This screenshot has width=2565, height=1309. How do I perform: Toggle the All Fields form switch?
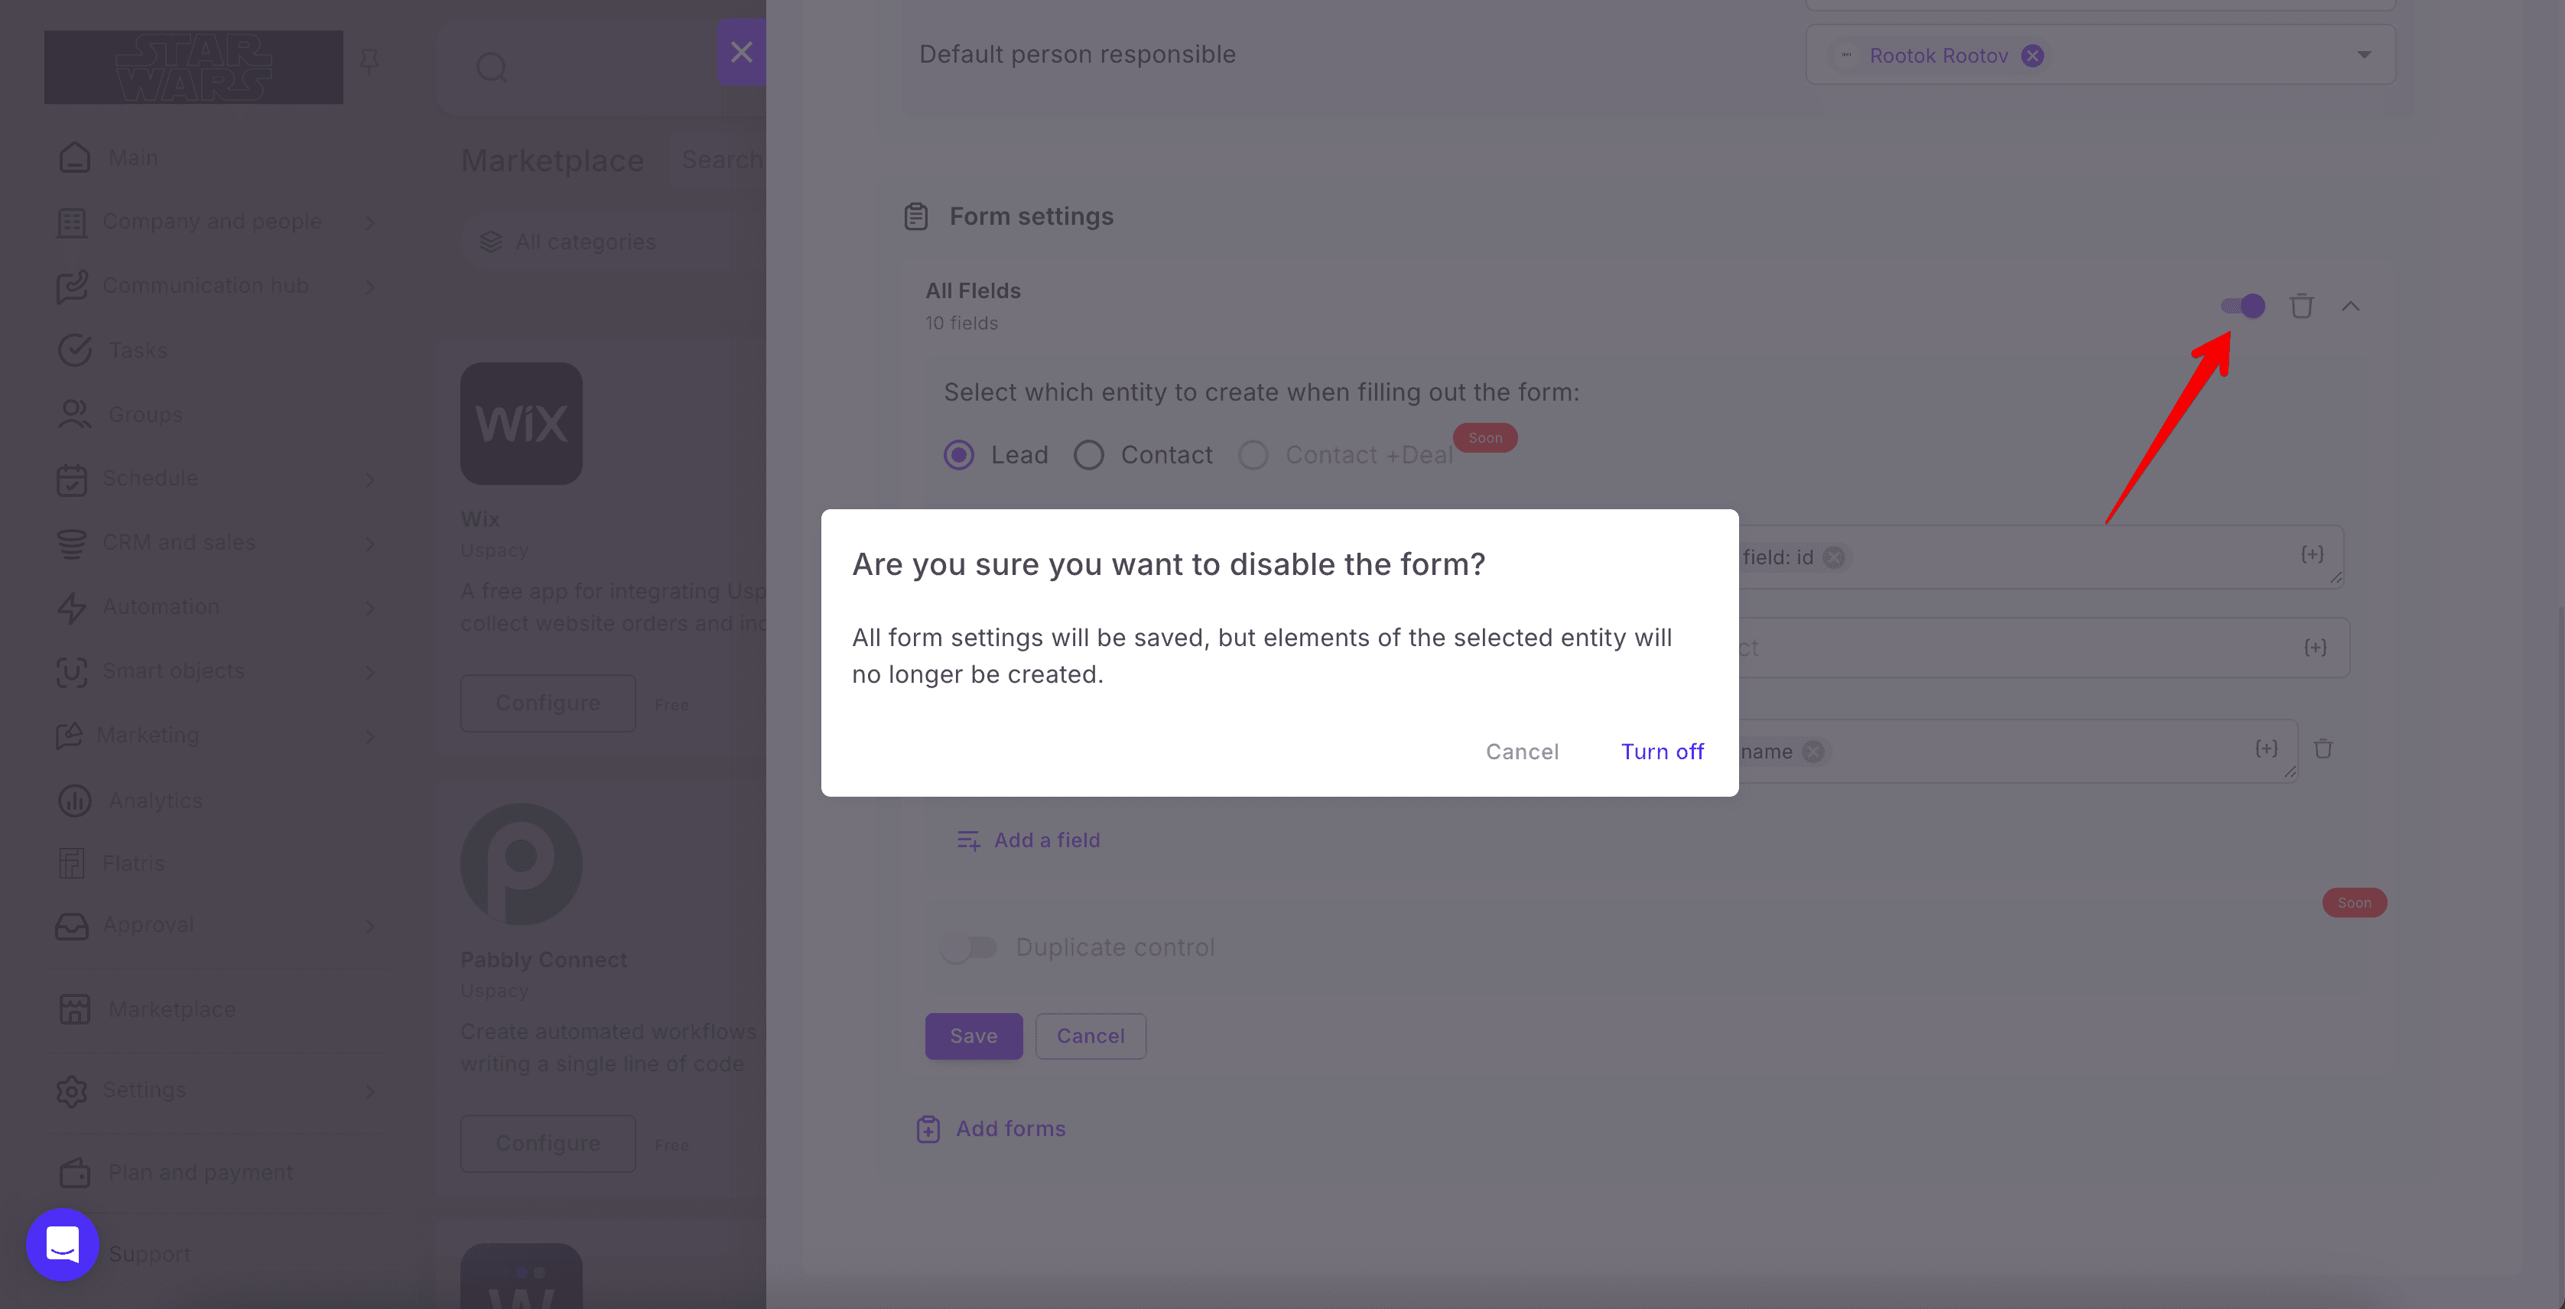click(x=2242, y=306)
